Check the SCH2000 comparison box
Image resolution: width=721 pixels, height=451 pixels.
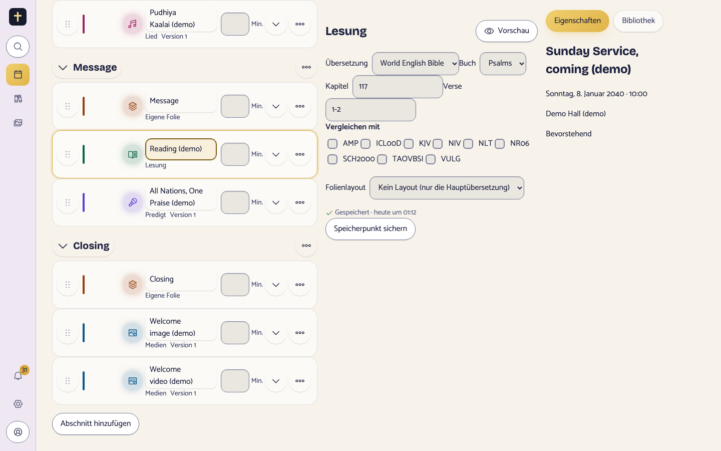(332, 159)
